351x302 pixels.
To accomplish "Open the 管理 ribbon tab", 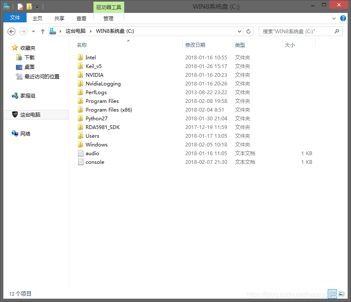I will (108, 18).
